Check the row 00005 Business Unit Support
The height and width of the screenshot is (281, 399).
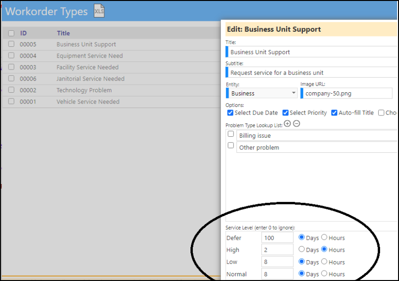(11, 44)
